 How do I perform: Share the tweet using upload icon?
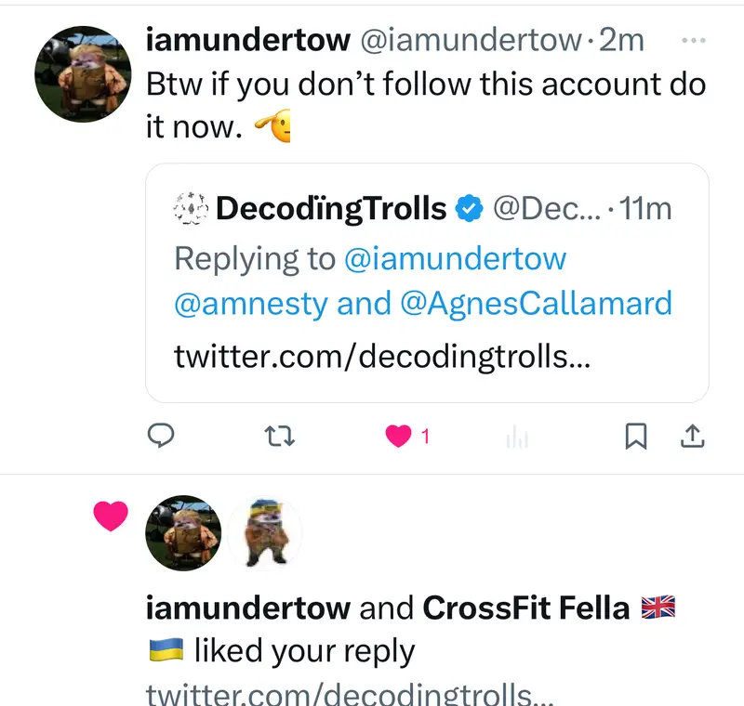point(693,436)
